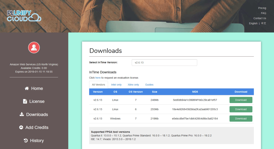Screen dimensions: 274x149
Task: Click the Downloads page heading
Action: pos(105,51)
